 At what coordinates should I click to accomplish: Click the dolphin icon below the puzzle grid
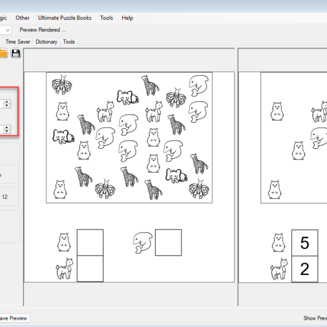tap(141, 243)
